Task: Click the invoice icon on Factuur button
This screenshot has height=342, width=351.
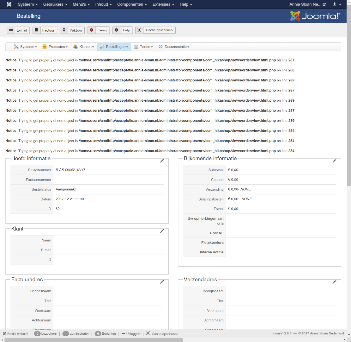Action: (x=36, y=30)
